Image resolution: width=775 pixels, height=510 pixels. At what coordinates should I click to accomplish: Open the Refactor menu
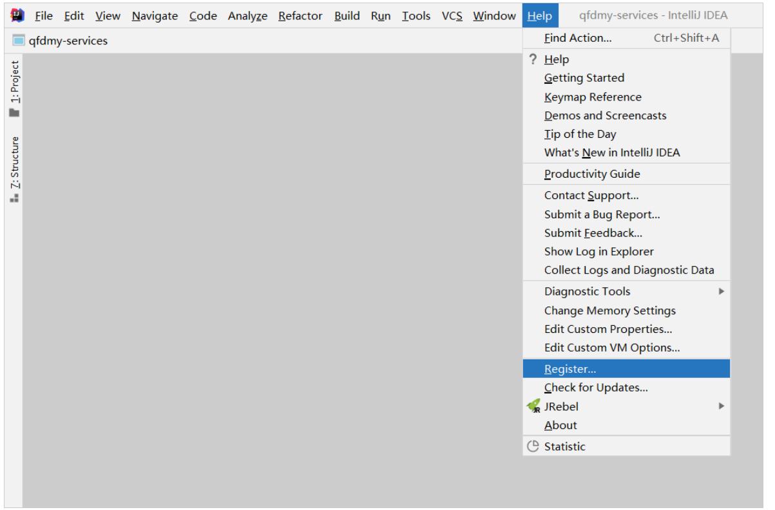300,15
